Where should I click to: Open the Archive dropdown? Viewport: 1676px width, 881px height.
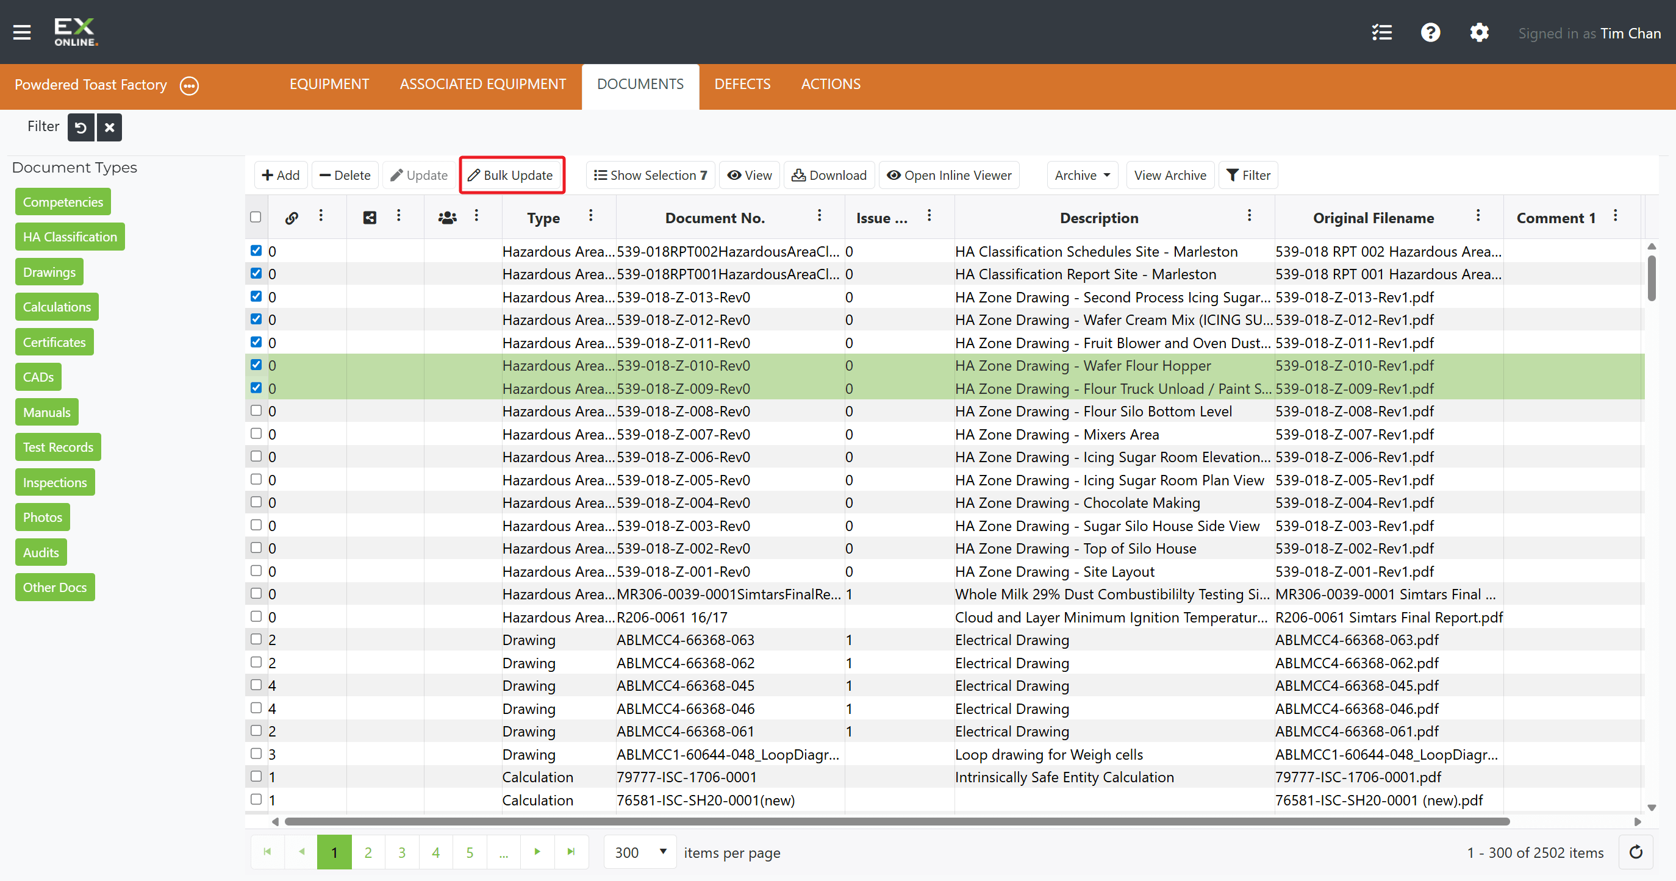point(1082,176)
